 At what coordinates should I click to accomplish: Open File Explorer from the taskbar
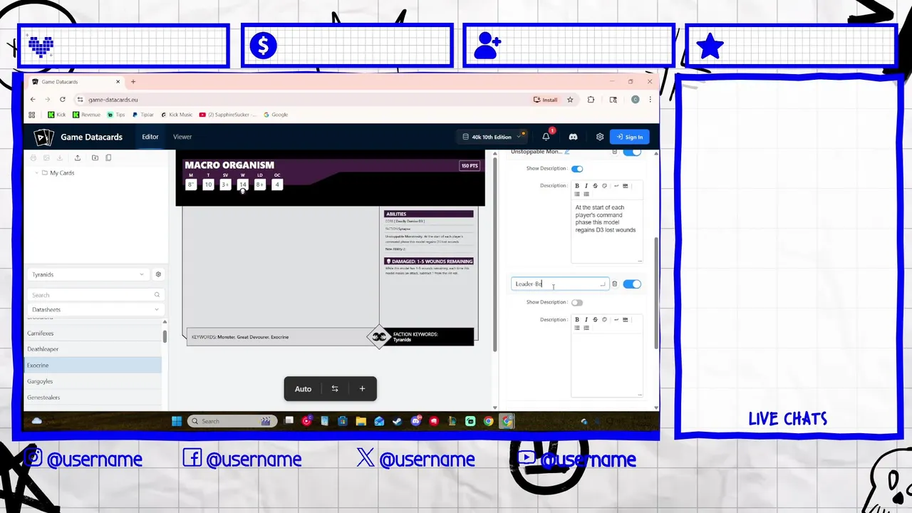361,421
